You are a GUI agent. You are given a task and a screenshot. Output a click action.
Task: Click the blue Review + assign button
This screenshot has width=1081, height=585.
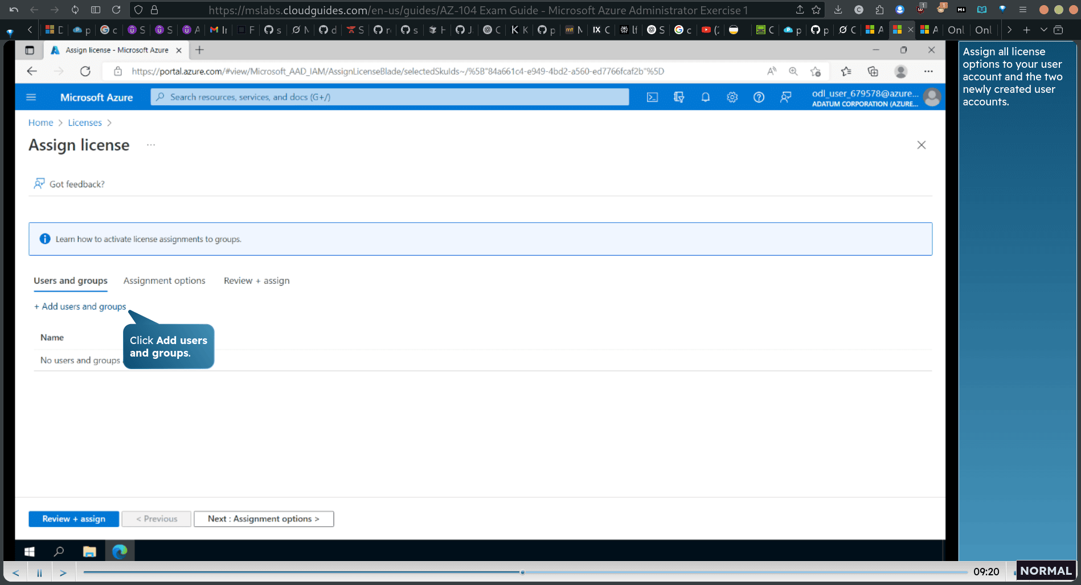click(x=73, y=519)
